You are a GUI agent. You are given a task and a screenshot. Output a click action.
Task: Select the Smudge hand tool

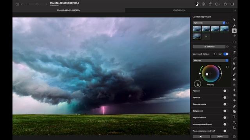click(234, 100)
